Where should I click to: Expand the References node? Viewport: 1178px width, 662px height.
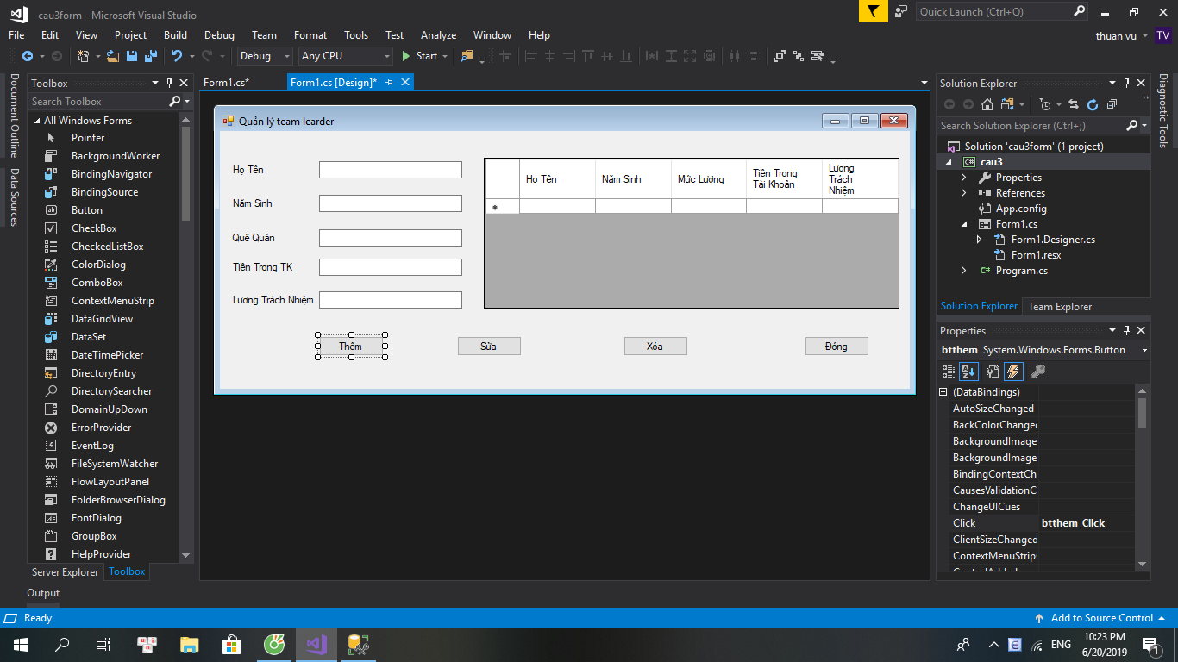point(964,193)
